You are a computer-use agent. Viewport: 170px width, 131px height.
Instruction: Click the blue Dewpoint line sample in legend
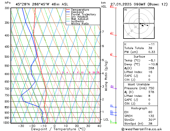pyautogui.click(x=68, y=12)
